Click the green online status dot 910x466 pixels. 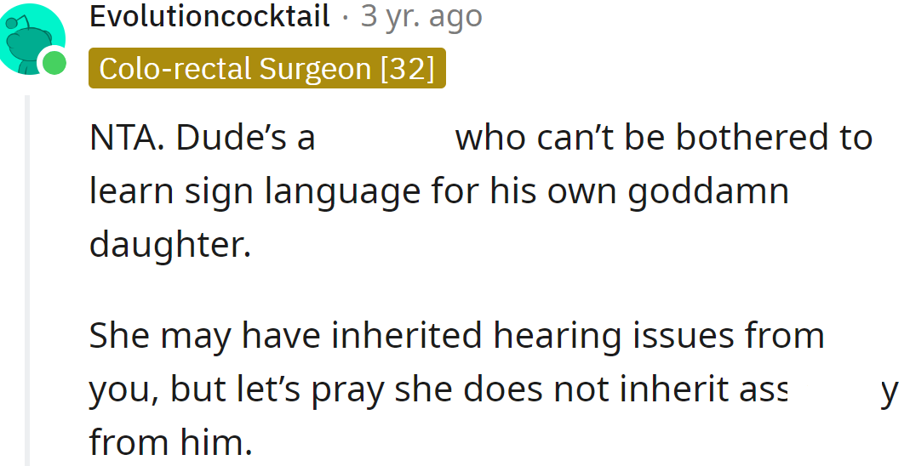coord(55,62)
